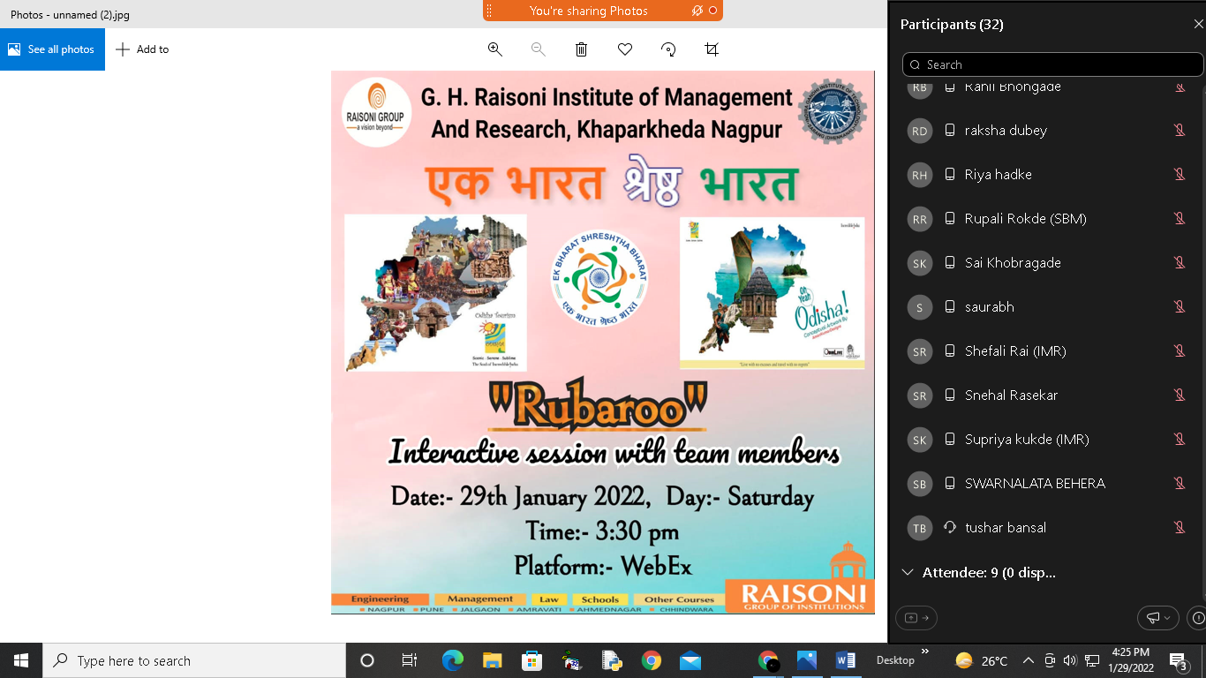Select participant Supriya kukde (IMR)
Image resolution: width=1206 pixels, height=678 pixels.
click(1046, 440)
